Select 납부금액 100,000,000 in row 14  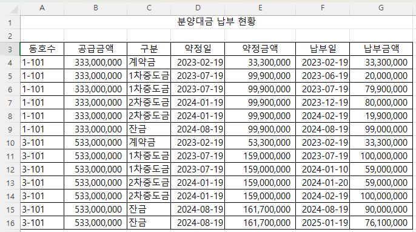pyautogui.click(x=381, y=196)
